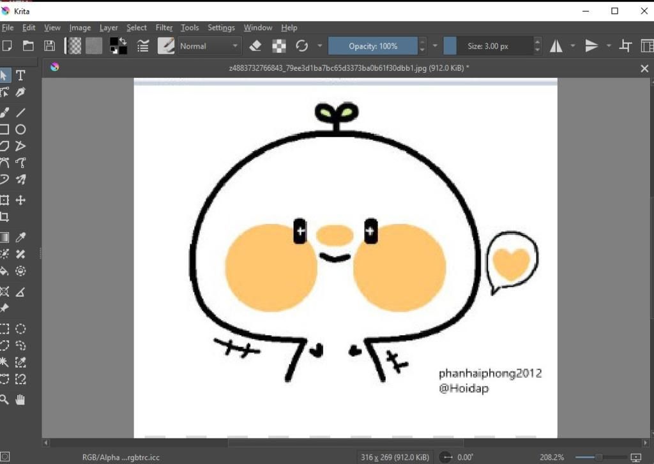Toggle selection display mode in status bar
The image size is (654, 464).
point(4,457)
